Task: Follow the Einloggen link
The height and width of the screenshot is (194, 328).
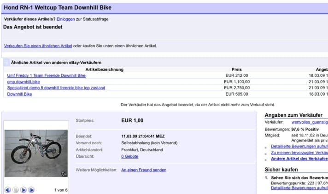Action: 66,19
